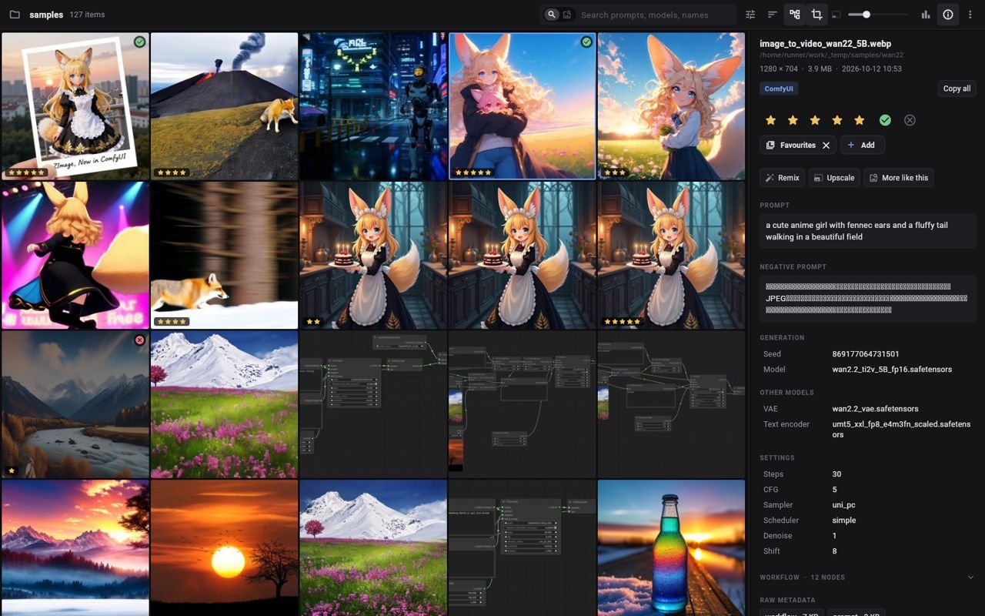Image resolution: width=985 pixels, height=616 pixels.
Task: Set rating to two stars
Action: coord(793,120)
